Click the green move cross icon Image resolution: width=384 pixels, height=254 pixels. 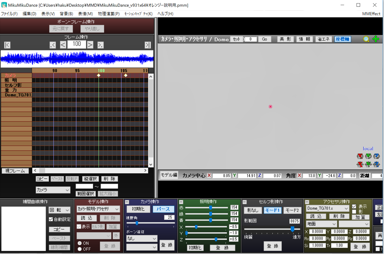point(376,39)
